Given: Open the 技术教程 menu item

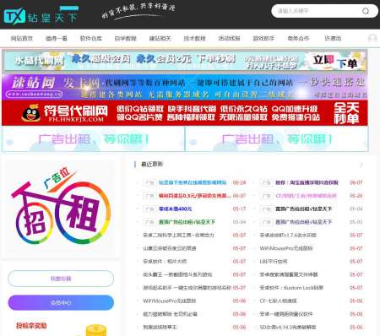Looking at the screenshot, I should [x=194, y=38].
